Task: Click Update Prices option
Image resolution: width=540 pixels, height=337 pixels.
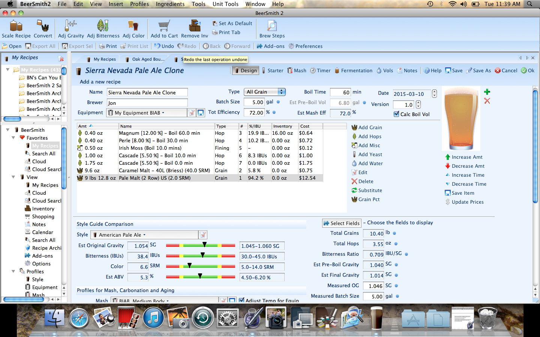Action: 464,202
